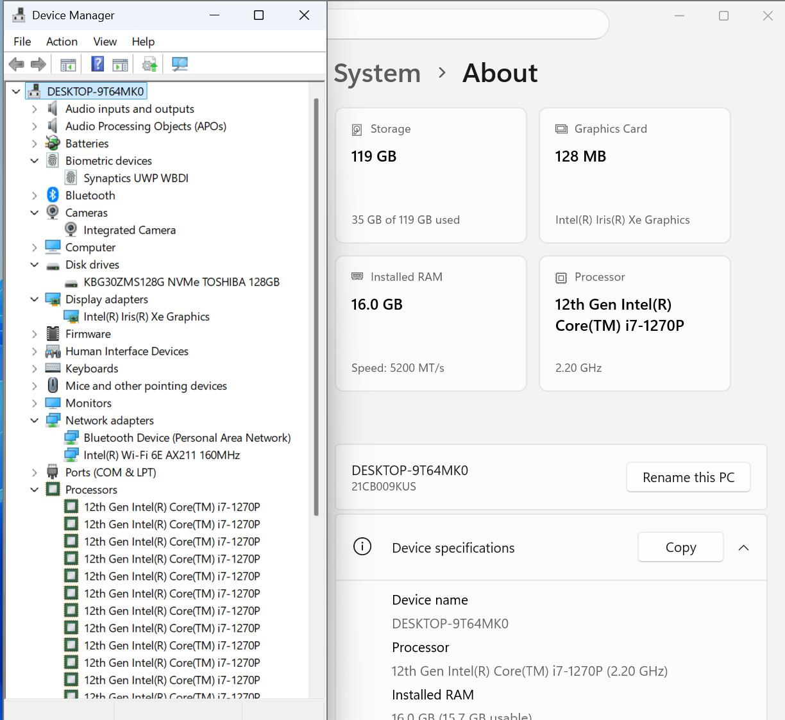
Task: Click the Firmware chip icon
Action: click(53, 334)
